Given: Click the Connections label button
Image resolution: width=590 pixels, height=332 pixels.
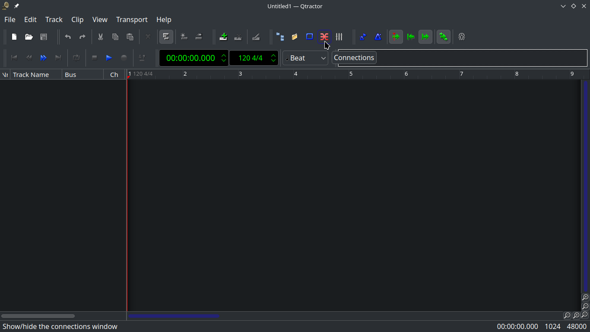Looking at the screenshot, I should click(354, 57).
